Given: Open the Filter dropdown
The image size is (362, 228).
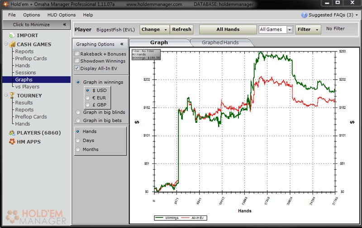Looking at the screenshot, I should pos(308,29).
